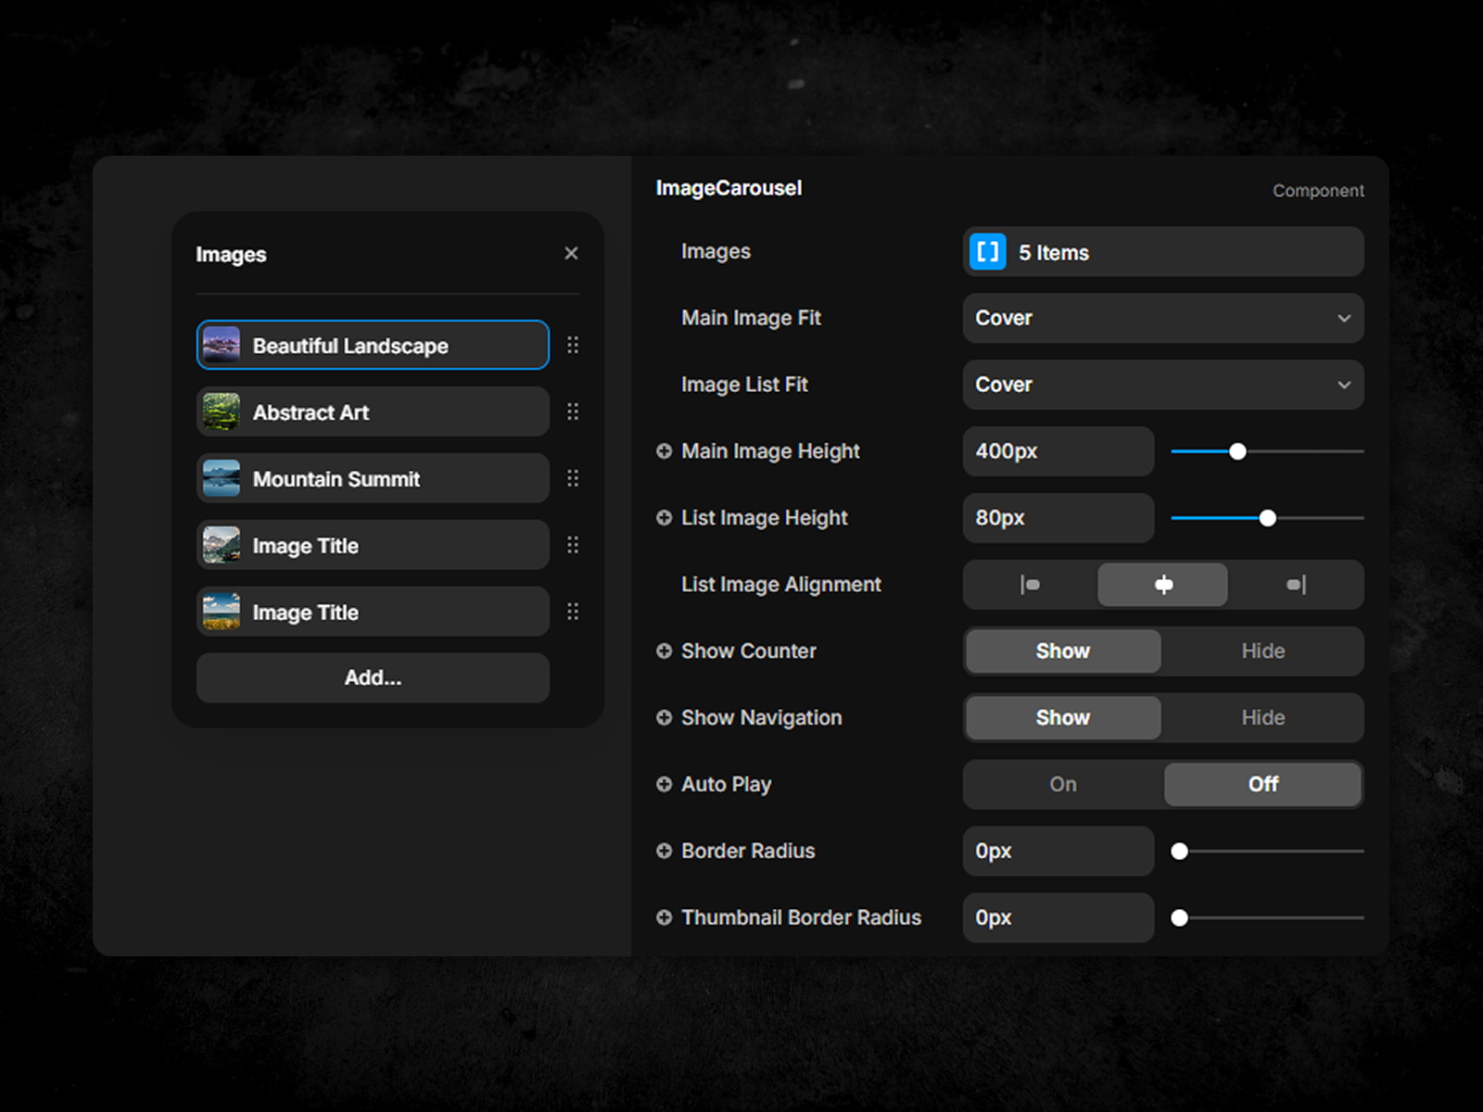Set Show Navigation to Hide
The image size is (1483, 1112).
coord(1262,718)
